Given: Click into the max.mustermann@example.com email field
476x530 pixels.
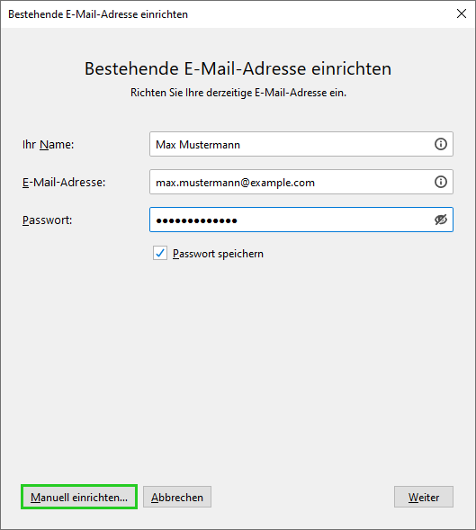Looking at the screenshot, I should [301, 182].
